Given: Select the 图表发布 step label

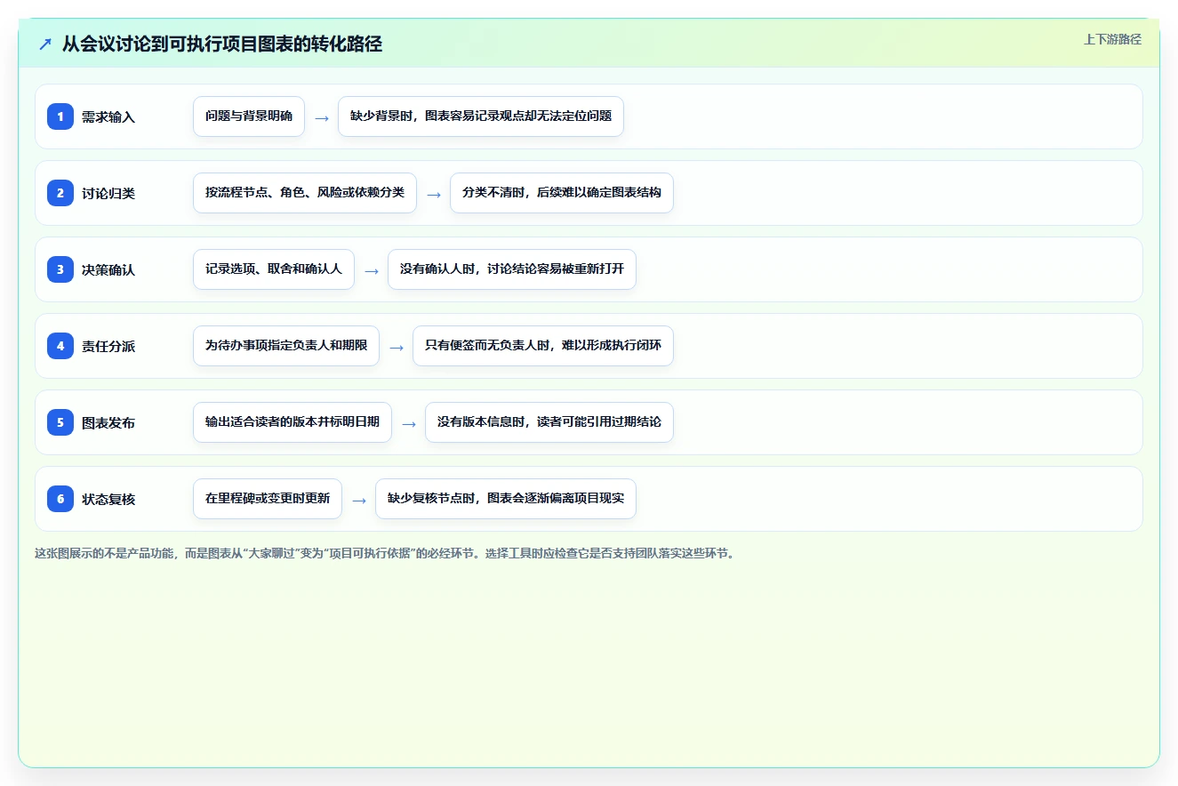Looking at the screenshot, I should click(108, 423).
